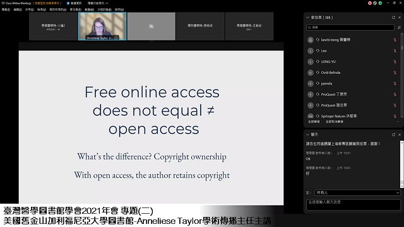
Task: Click the mute all button
Action: 314,122
